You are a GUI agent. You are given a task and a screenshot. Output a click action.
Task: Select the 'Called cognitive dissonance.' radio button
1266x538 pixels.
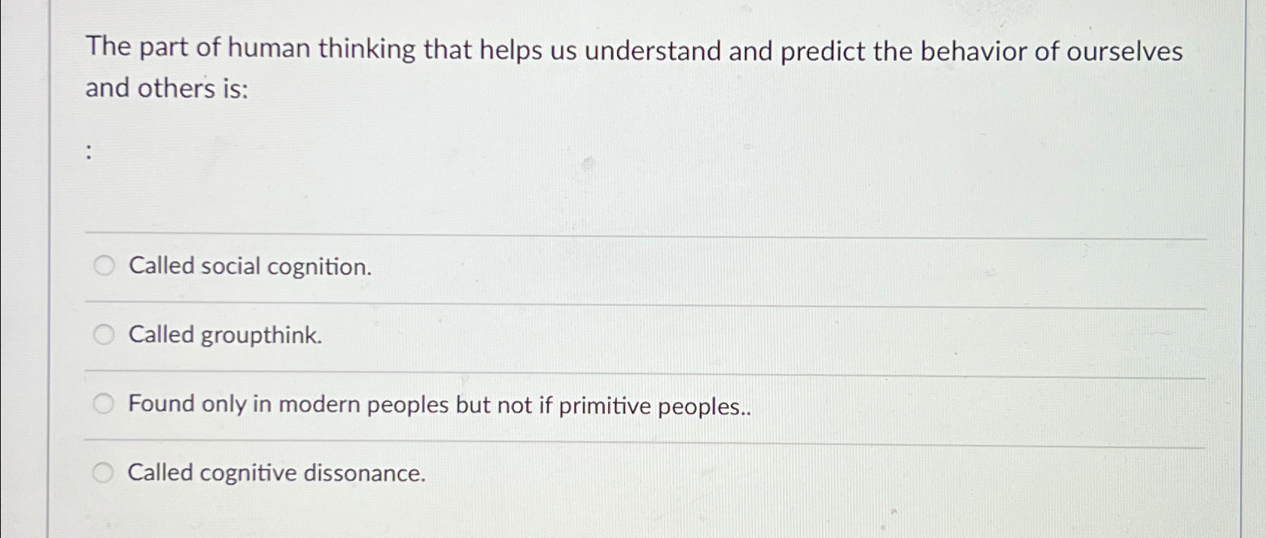click(x=104, y=472)
